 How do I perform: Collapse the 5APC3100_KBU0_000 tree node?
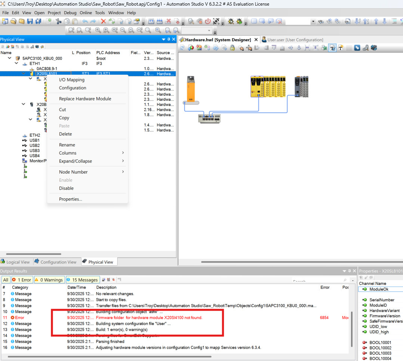tap(10, 58)
